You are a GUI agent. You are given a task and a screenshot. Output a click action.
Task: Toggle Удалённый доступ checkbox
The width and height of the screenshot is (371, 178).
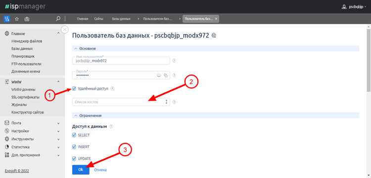click(x=74, y=89)
